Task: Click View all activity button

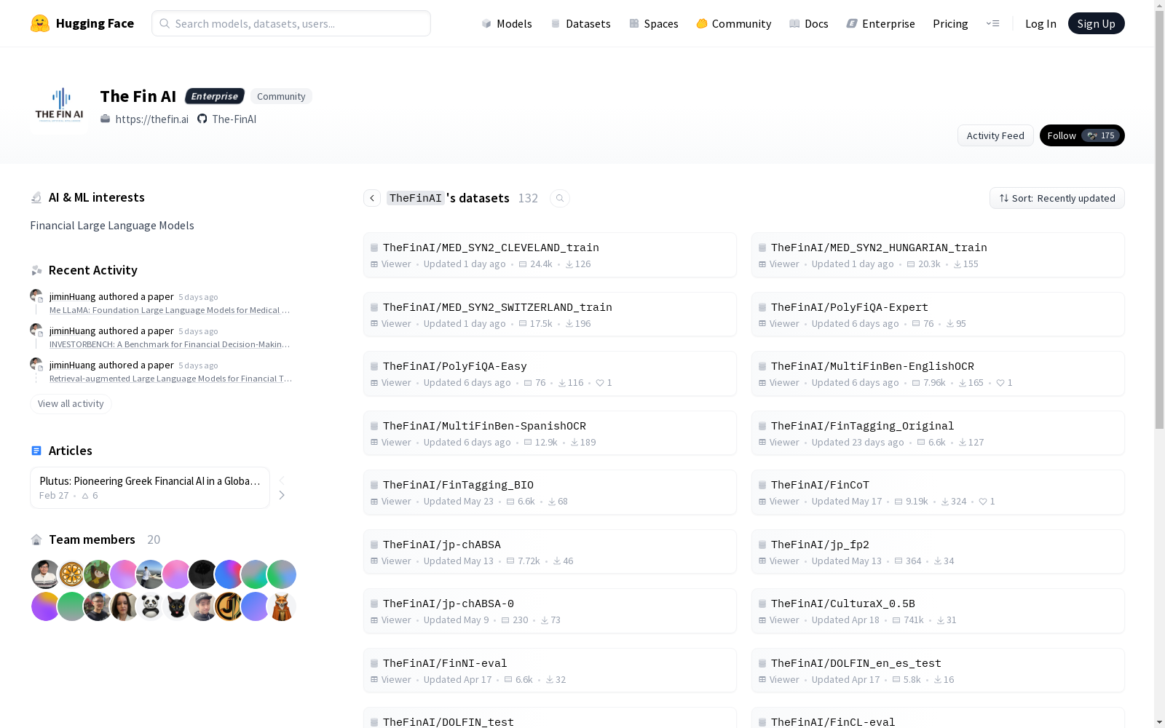Action: pyautogui.click(x=71, y=403)
